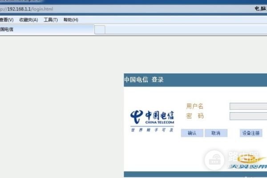Click the 密码 input field
Viewport: 267px width, 178px height.
(248, 116)
